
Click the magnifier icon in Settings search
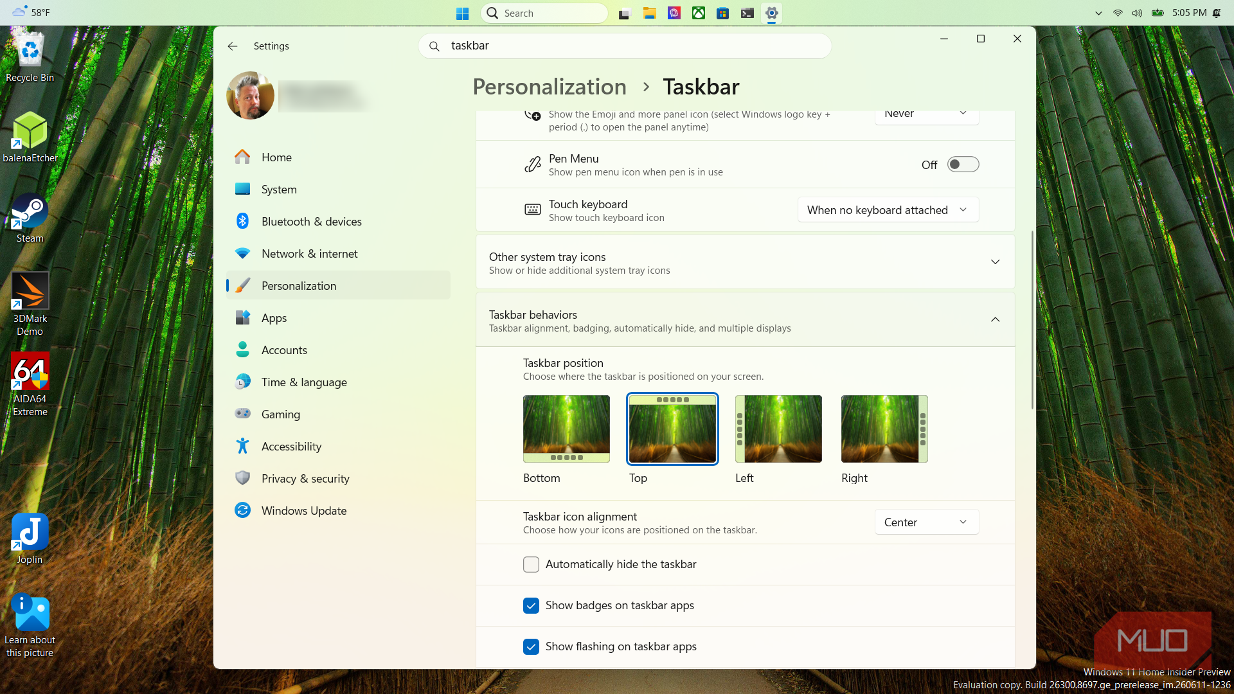click(x=434, y=46)
